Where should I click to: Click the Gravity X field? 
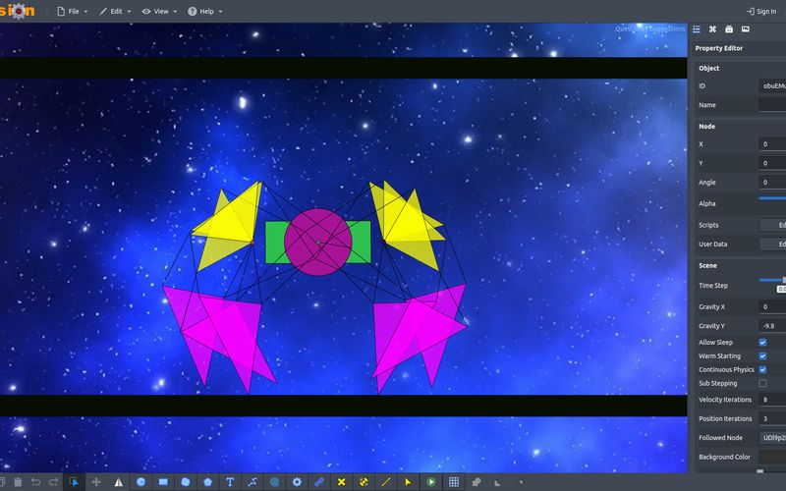[772, 306]
